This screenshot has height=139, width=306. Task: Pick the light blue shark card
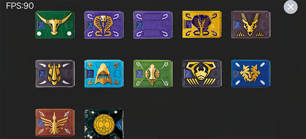[104, 74]
